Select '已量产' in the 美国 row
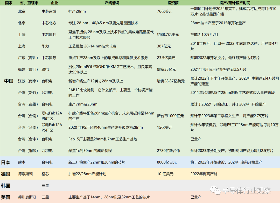280x203 pixels. click(x=196, y=197)
